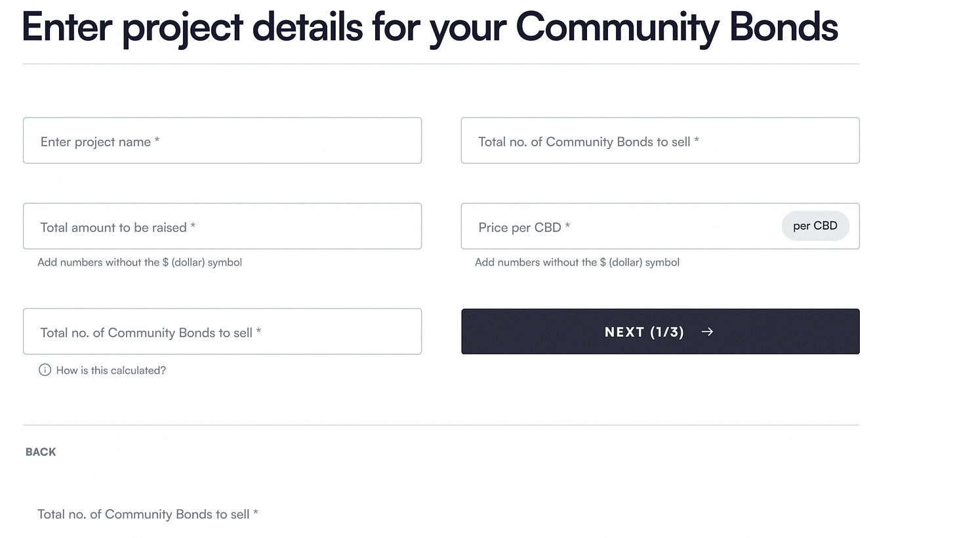Proceed with the NEXT (1/3) button
Screen dimensions: 955x538
(660, 331)
